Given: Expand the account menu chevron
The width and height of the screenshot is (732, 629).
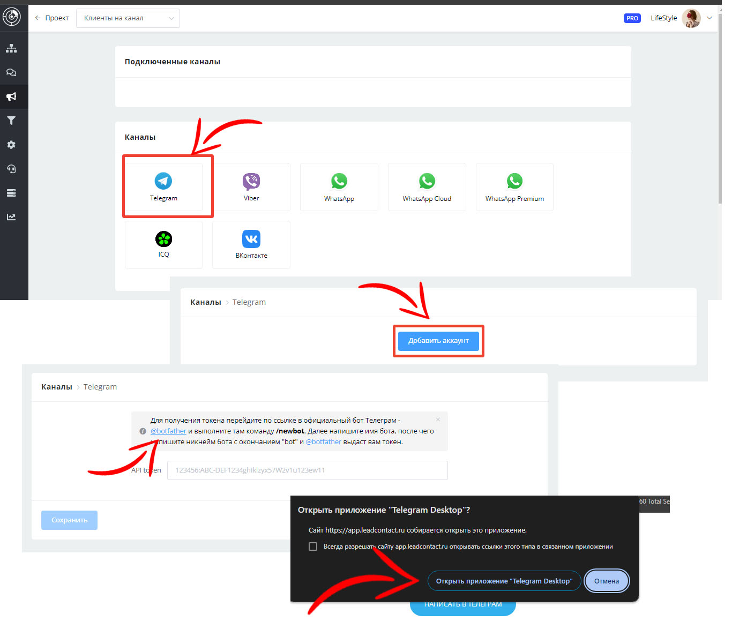Looking at the screenshot, I should click(709, 18).
